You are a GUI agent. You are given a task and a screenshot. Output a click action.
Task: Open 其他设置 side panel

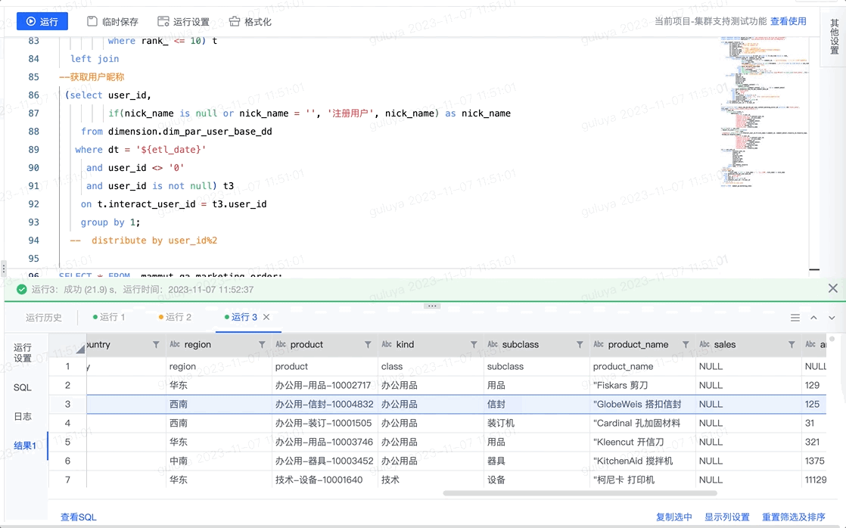click(x=834, y=36)
